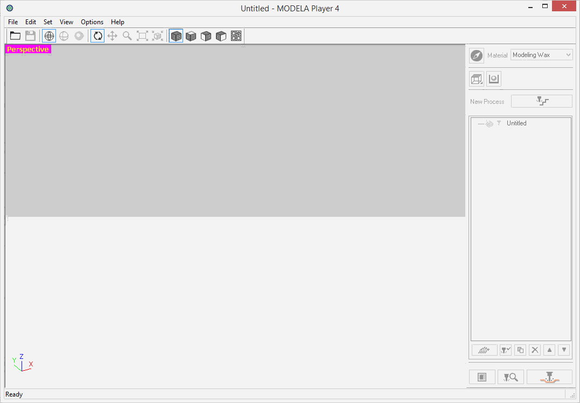Select the Zoom magnifier tool
Image resolution: width=580 pixels, height=403 pixels.
click(127, 36)
